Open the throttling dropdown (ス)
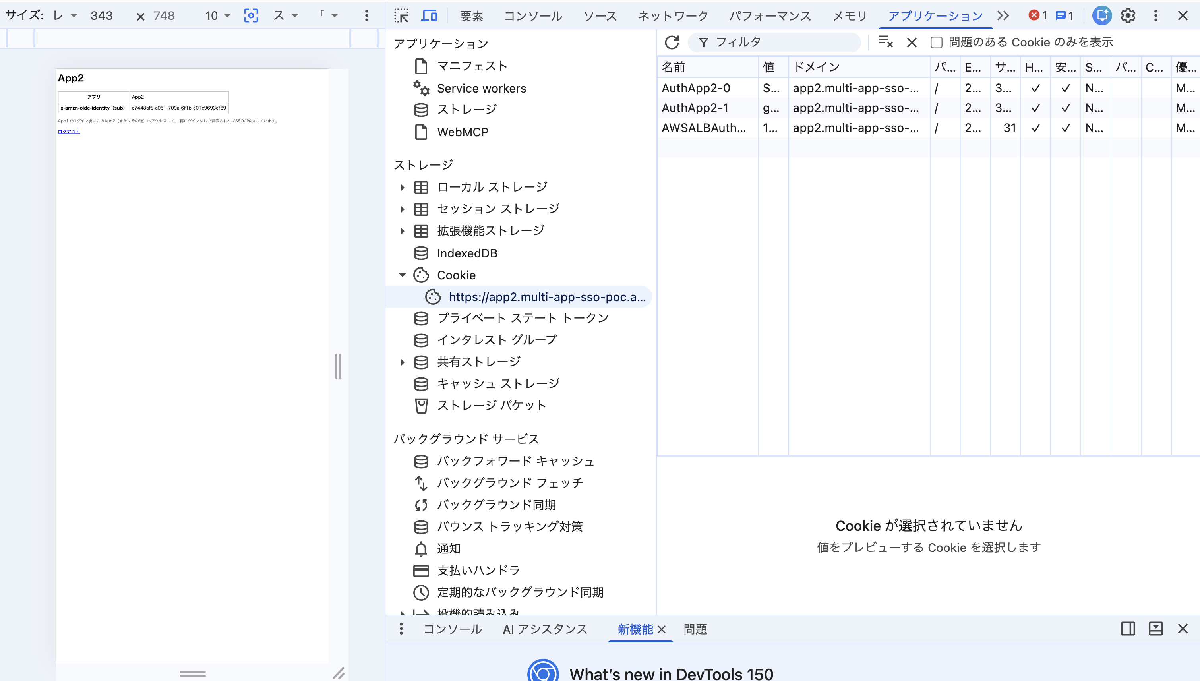This screenshot has width=1200, height=681. (x=285, y=16)
